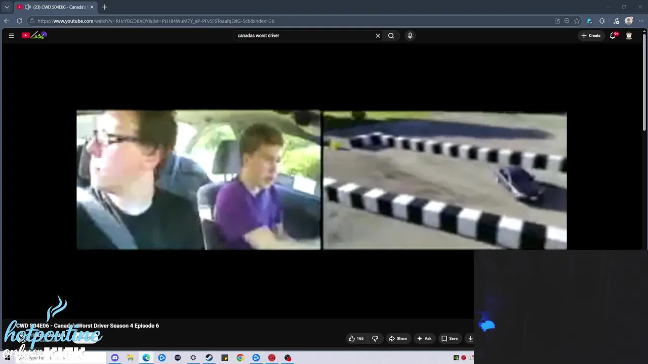Open Google Chrome from the taskbar

pyautogui.click(x=240, y=358)
